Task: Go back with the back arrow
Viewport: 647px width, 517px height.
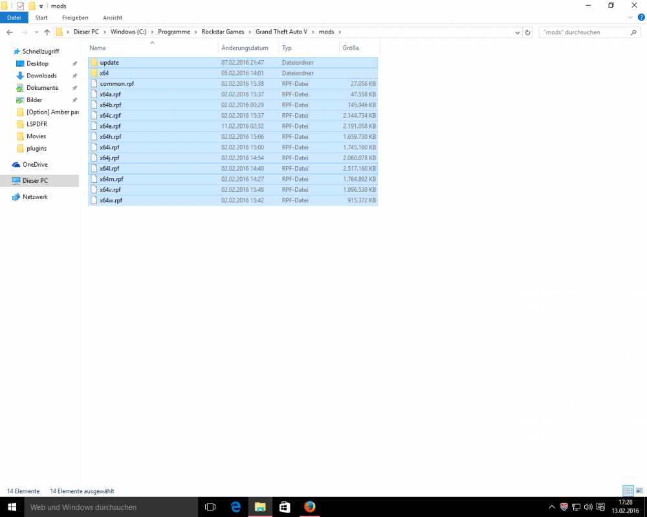Action: [10, 32]
